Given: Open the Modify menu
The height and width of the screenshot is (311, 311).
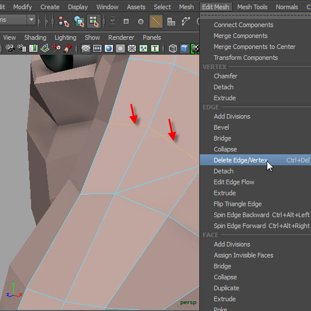Looking at the screenshot, I should pos(22,7).
